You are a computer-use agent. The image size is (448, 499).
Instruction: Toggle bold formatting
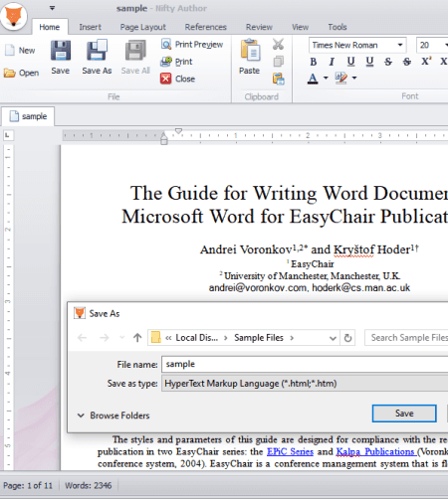pos(313,62)
